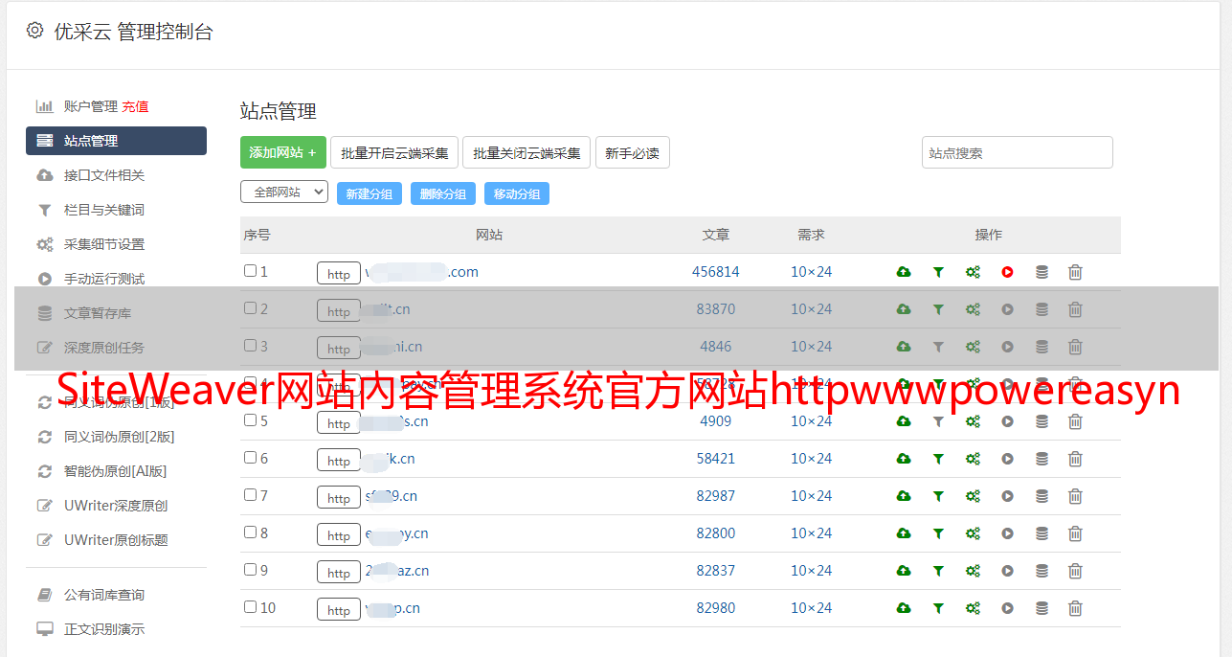The width and height of the screenshot is (1232, 657).
Task: Click the cloud upload icon in row 9
Action: tap(904, 571)
